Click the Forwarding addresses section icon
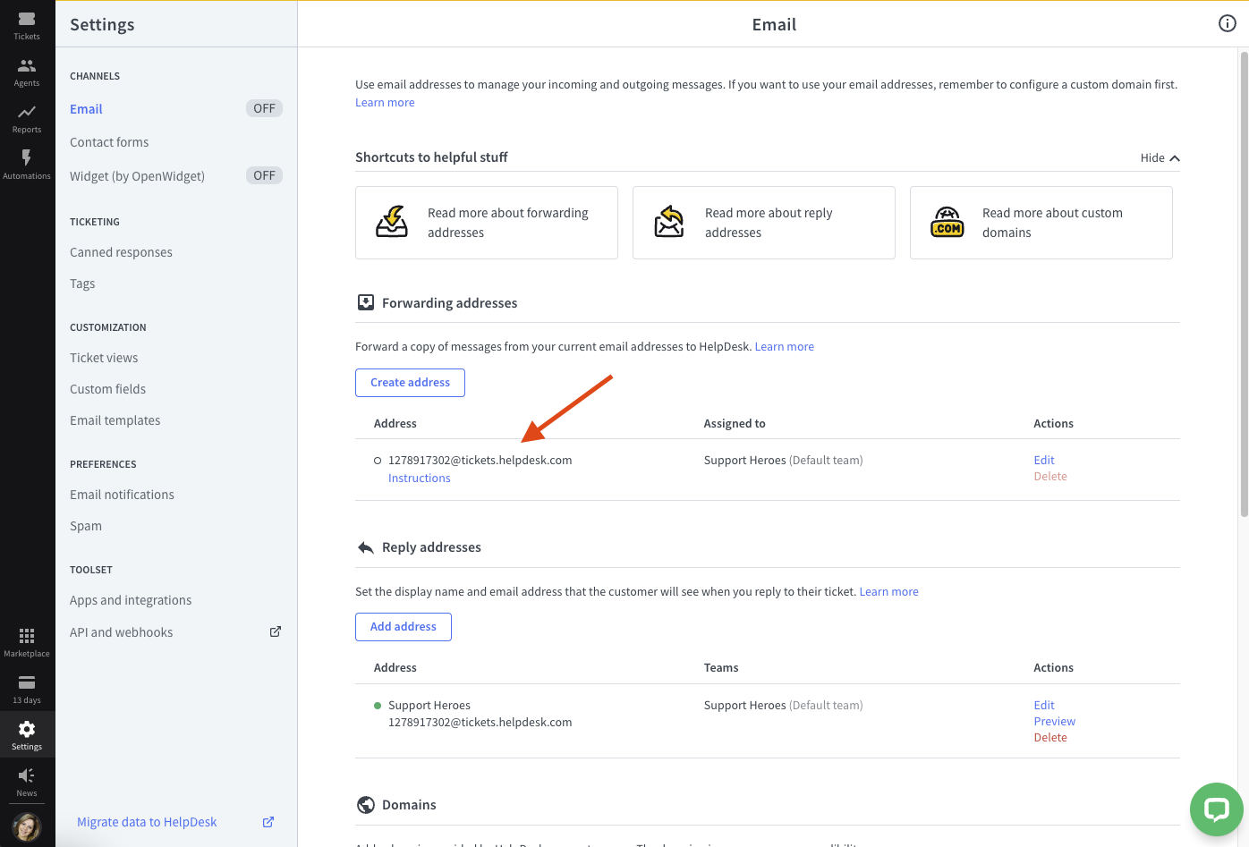 pos(366,302)
